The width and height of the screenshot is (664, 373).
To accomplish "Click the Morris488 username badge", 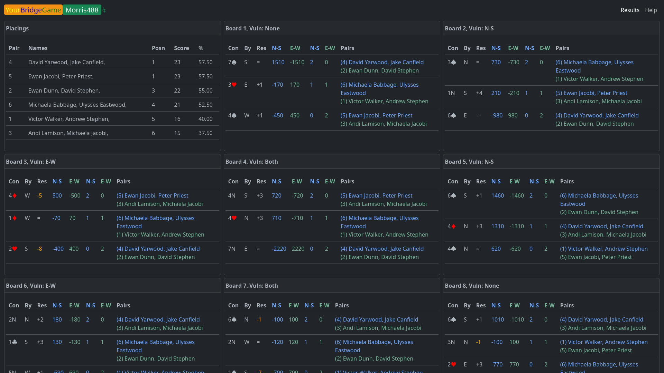I will 82,10.
